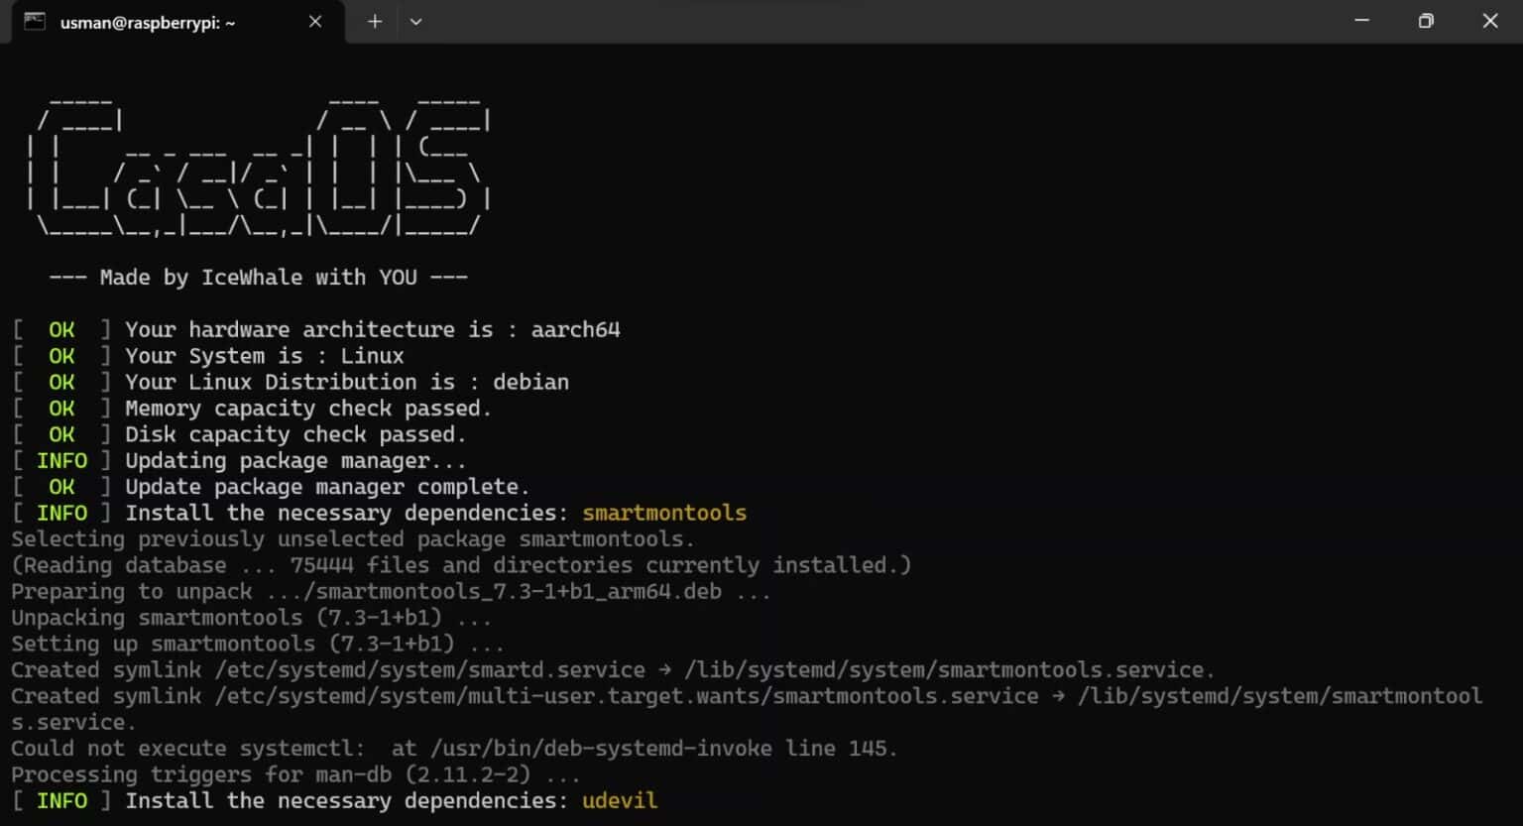Click the Made by IceWhale with YOU line
The height and width of the screenshot is (826, 1523).
tap(258, 277)
